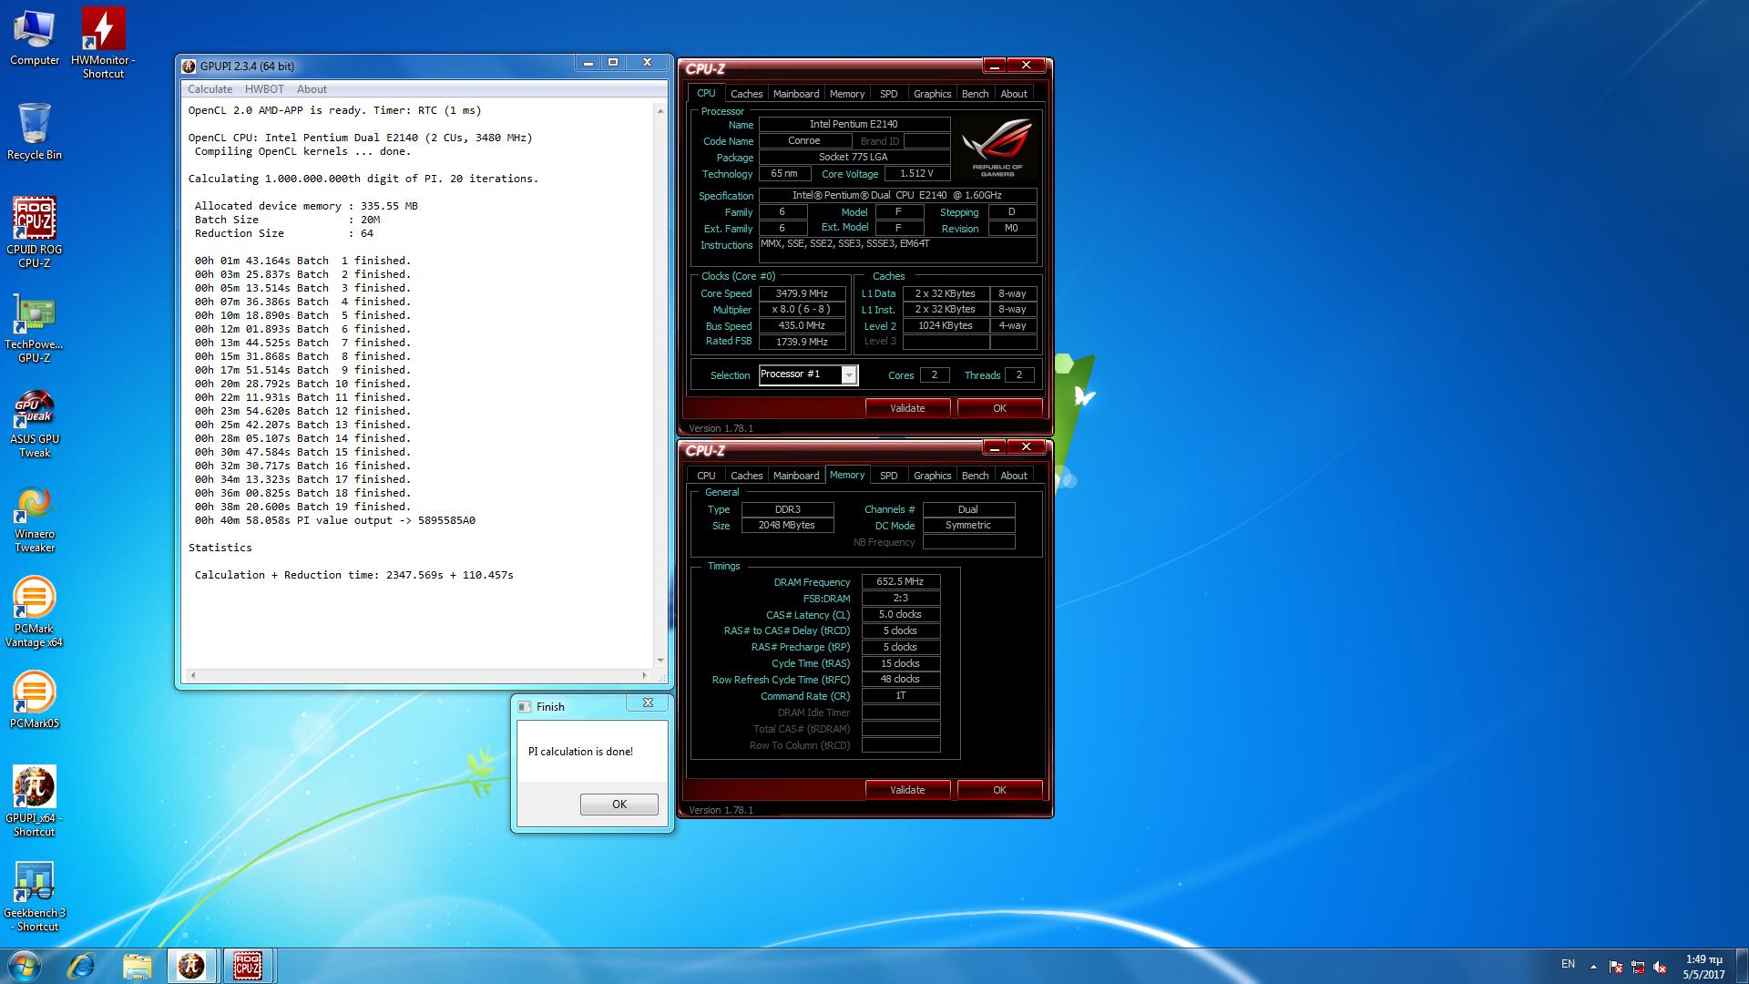Click OK in bottom CPU-Z window
Image resolution: width=1749 pixels, height=984 pixels.
coord(999,790)
